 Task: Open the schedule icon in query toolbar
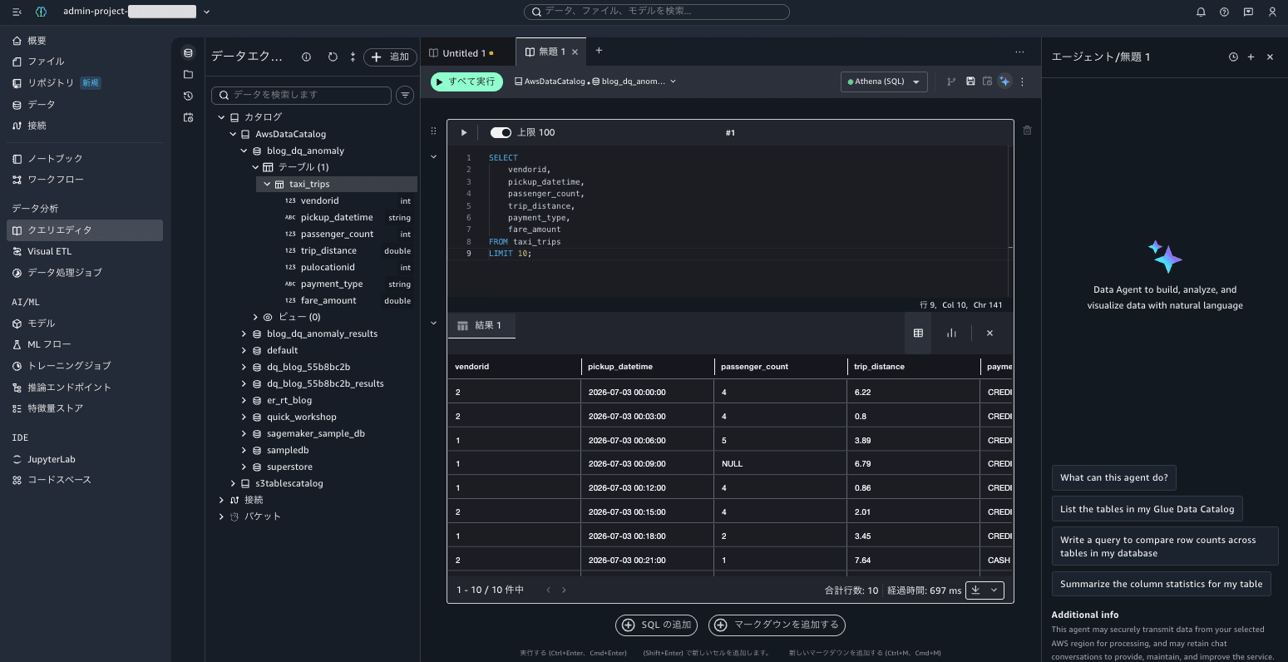pyautogui.click(x=987, y=82)
